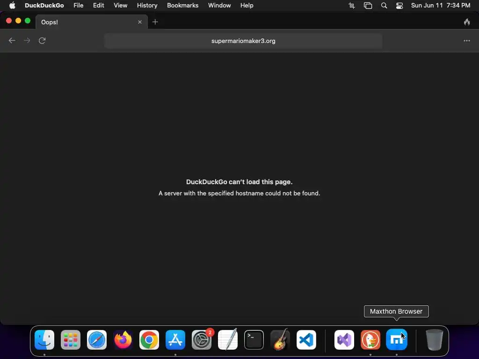This screenshot has height=359, width=479.
Task: Close the window with red button
Action: pyautogui.click(x=9, y=21)
